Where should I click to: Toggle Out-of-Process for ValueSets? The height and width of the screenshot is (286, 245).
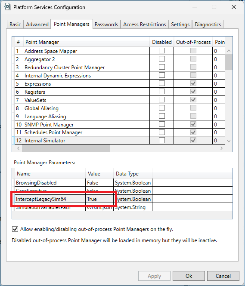[x=193, y=100]
